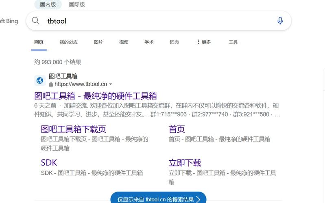Viewport: 325px width, 203px height.
Task: Click the Bing logo text
Action: [9, 21]
